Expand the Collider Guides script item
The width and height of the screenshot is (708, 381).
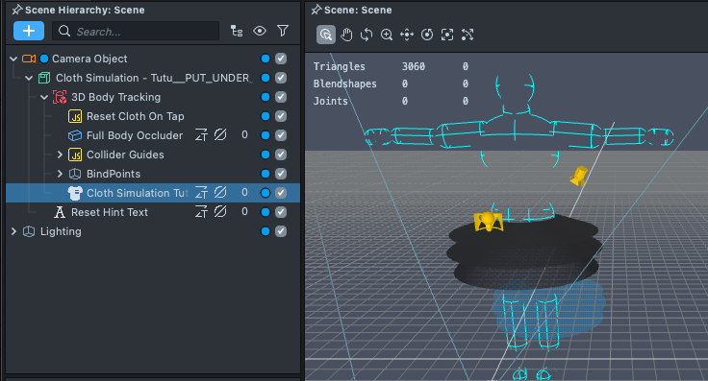(x=60, y=155)
